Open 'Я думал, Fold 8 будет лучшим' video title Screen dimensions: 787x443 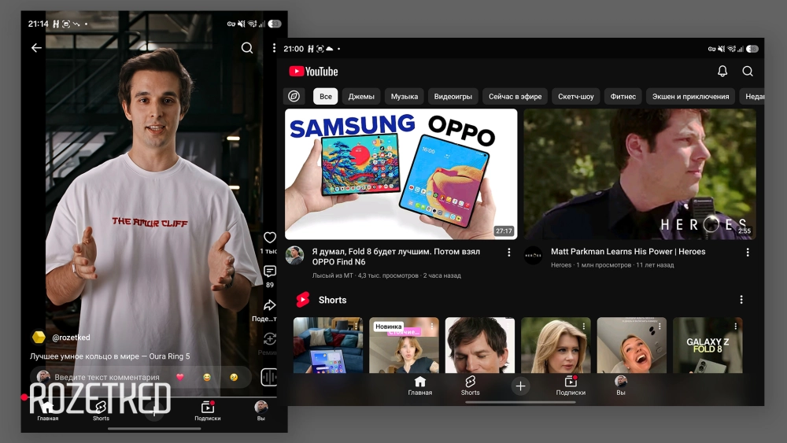(x=396, y=257)
